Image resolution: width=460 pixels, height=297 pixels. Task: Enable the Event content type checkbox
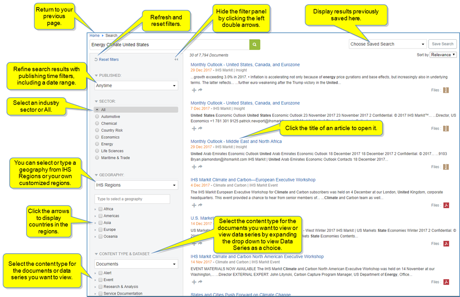tap(100, 280)
